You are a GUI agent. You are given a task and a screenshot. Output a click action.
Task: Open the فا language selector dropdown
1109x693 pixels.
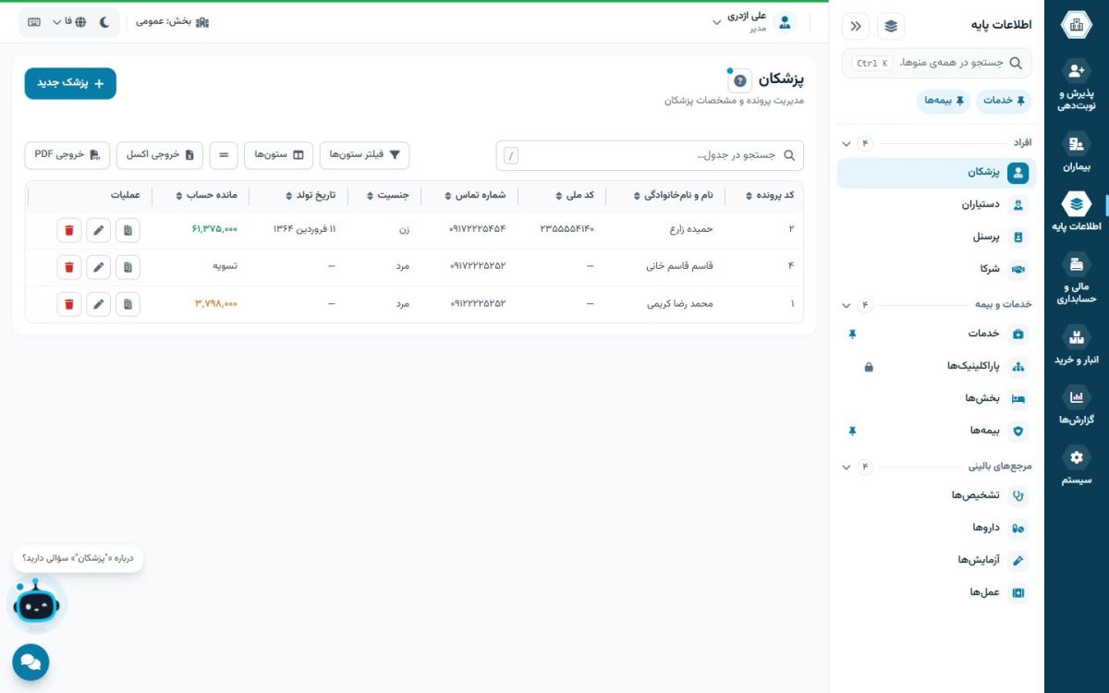69,21
